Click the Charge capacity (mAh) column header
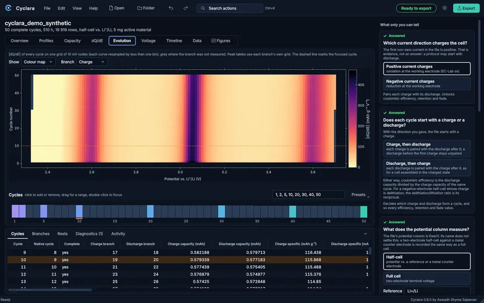The image size is (484, 303). [186, 244]
